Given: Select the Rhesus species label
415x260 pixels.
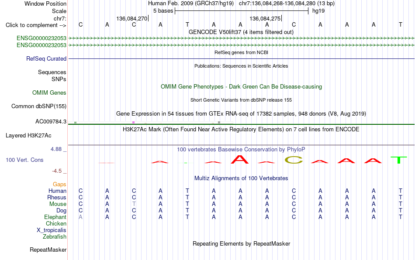Looking at the screenshot, I should point(57,197).
